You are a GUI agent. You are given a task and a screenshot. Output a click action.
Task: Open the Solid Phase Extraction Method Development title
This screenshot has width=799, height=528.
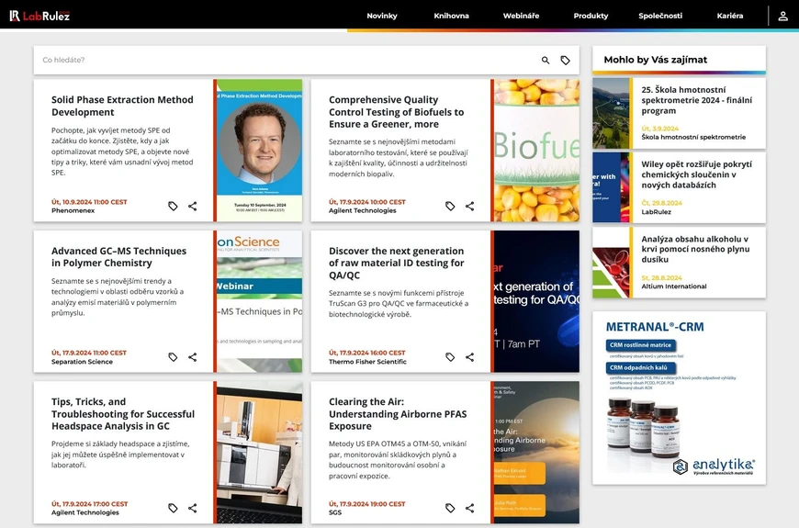[122, 106]
